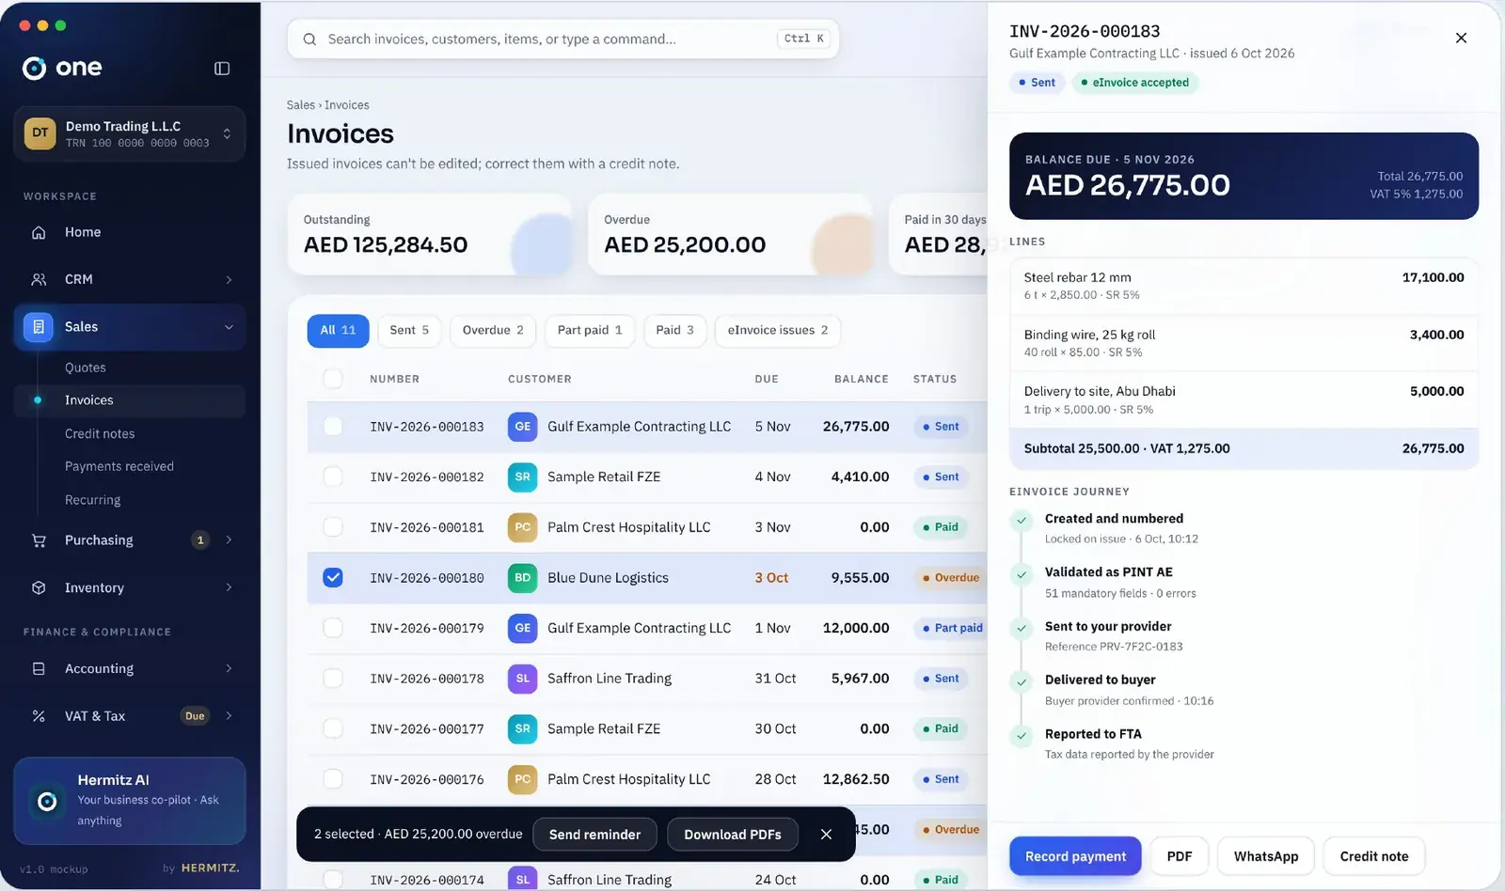The width and height of the screenshot is (1505, 891).
Task: Click the Send reminder button
Action: point(594,835)
